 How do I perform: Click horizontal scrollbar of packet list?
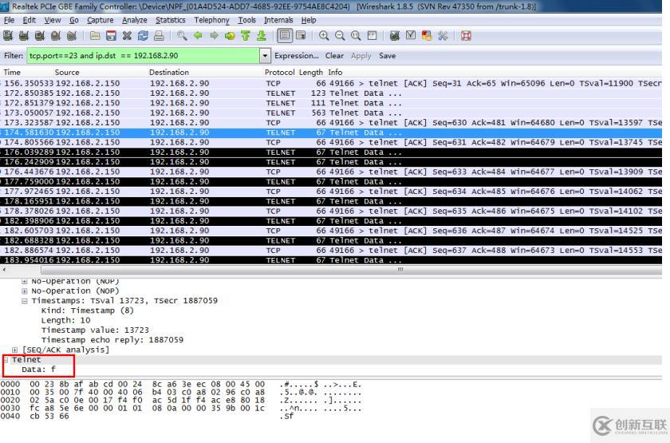[x=350, y=270]
